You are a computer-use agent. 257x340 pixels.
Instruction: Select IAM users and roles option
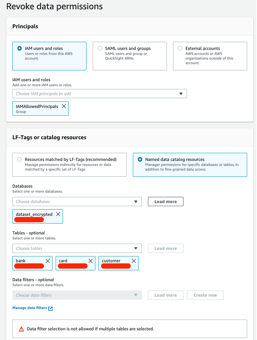19,48
